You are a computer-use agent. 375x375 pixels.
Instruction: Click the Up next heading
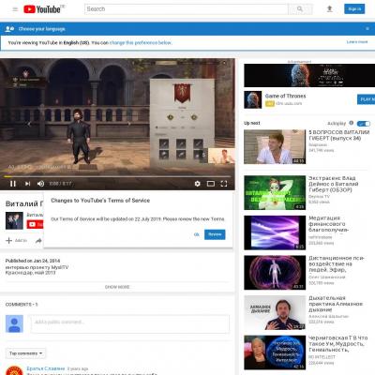(x=252, y=123)
